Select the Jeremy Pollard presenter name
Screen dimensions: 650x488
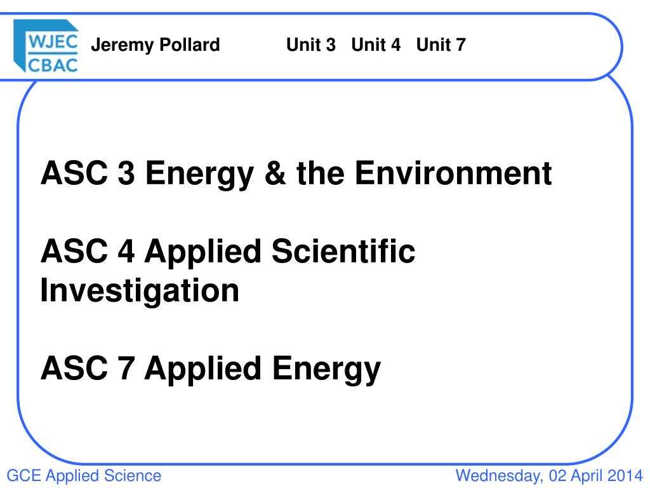pos(156,45)
